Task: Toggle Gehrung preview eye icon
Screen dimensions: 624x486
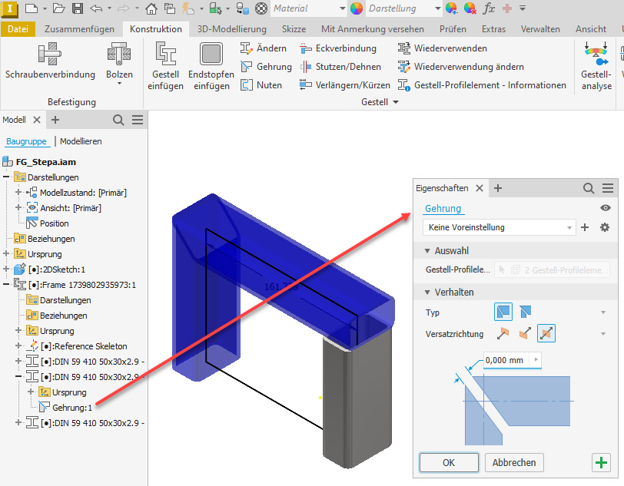Action: tap(606, 207)
